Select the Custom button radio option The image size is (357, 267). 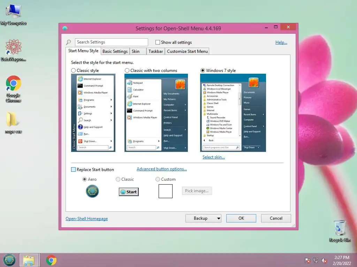pos(158,179)
